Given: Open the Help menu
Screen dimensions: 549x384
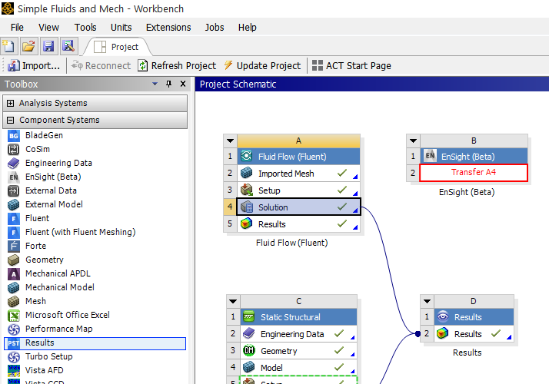Looking at the screenshot, I should (247, 28).
